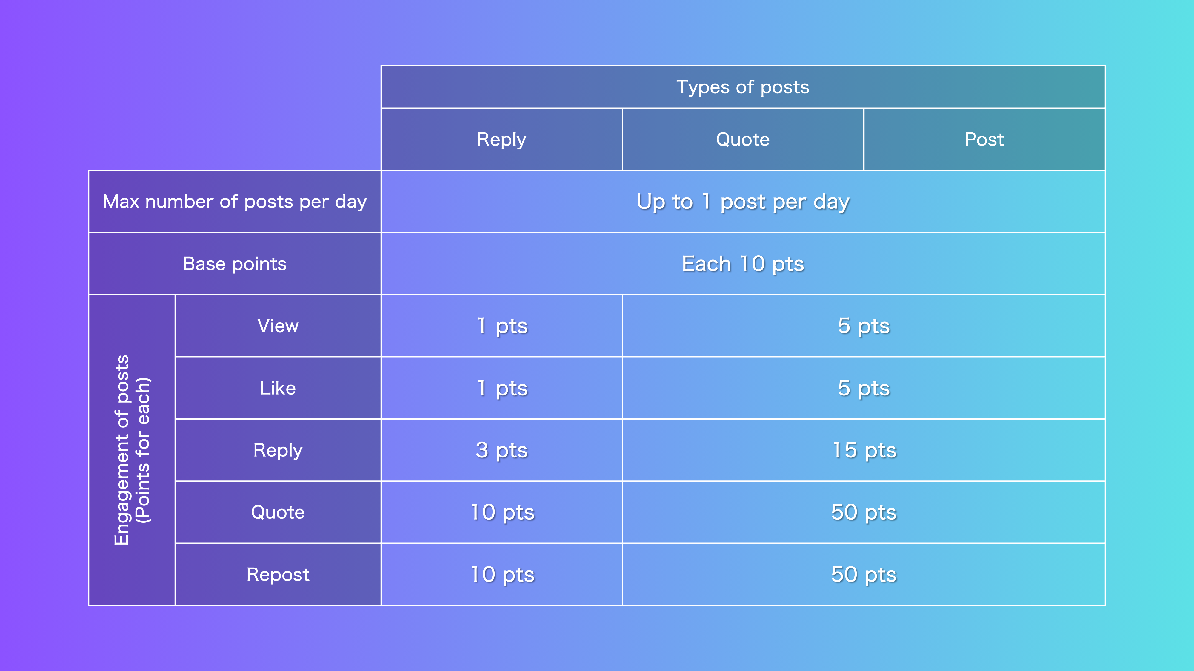Select the Post column header
The width and height of the screenshot is (1194, 671).
click(984, 139)
